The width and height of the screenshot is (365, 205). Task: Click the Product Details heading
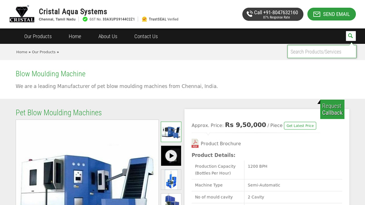point(214,155)
